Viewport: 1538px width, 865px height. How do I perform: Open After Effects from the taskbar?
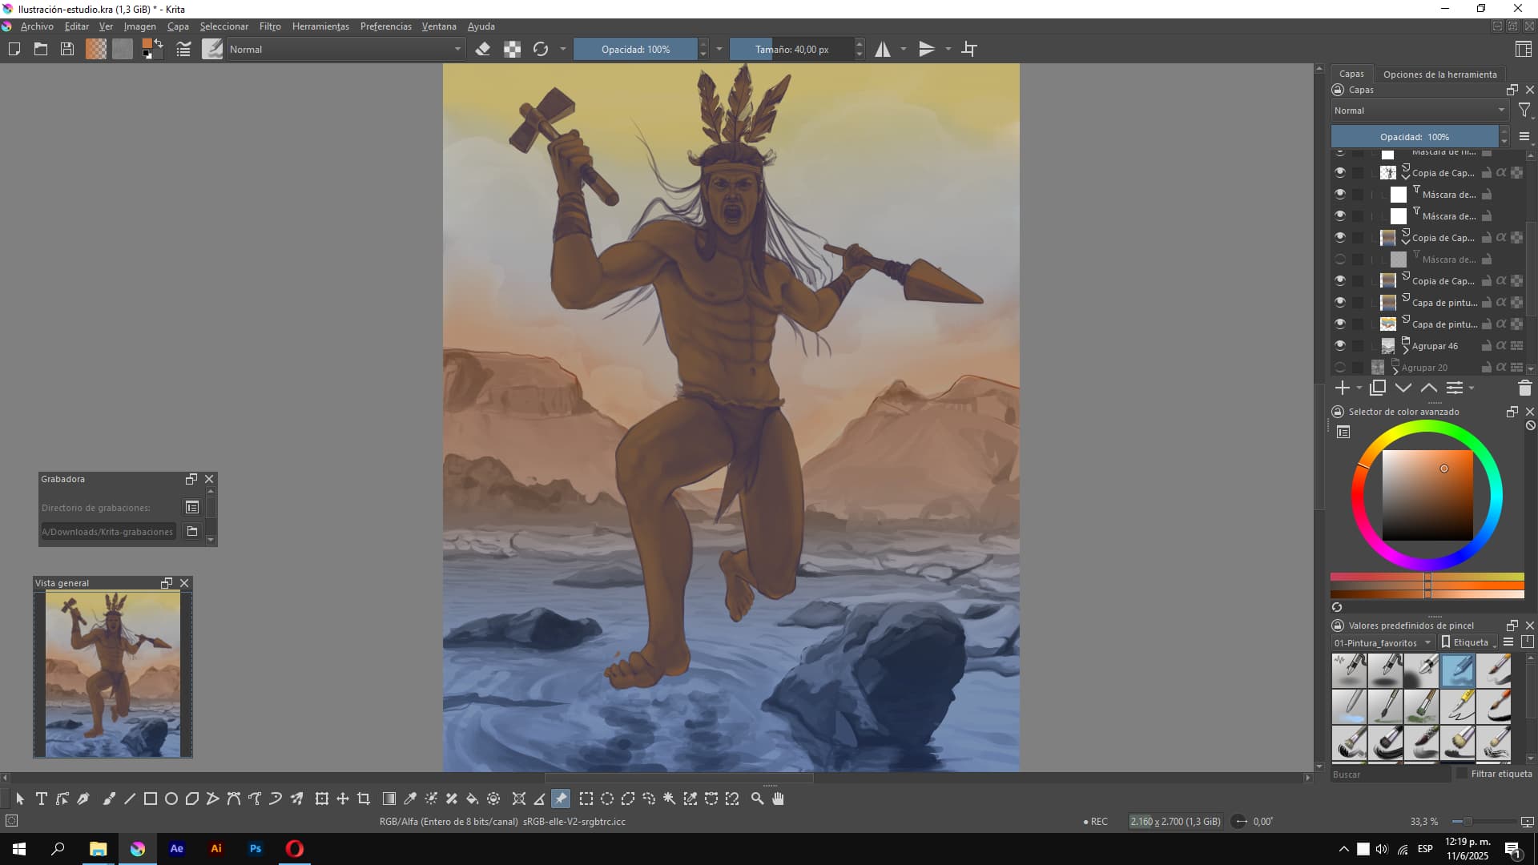click(177, 849)
